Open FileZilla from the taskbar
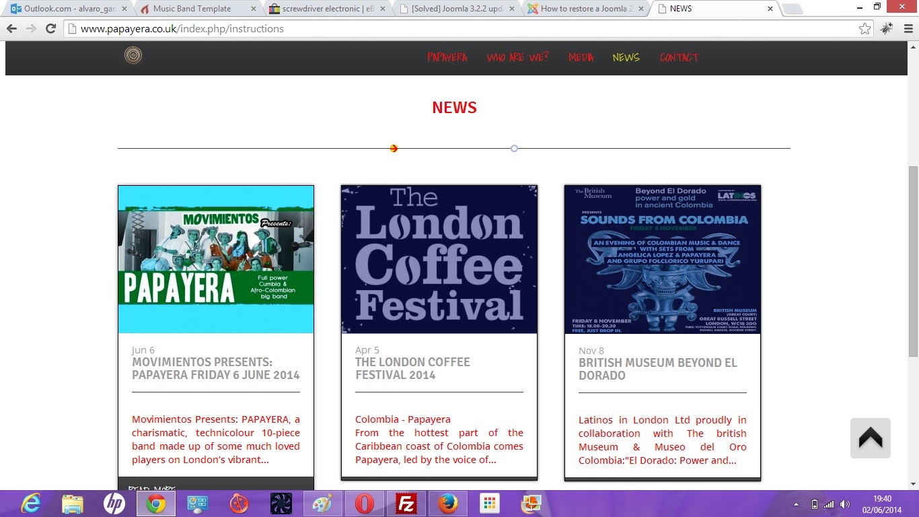The height and width of the screenshot is (517, 919). pyautogui.click(x=406, y=504)
